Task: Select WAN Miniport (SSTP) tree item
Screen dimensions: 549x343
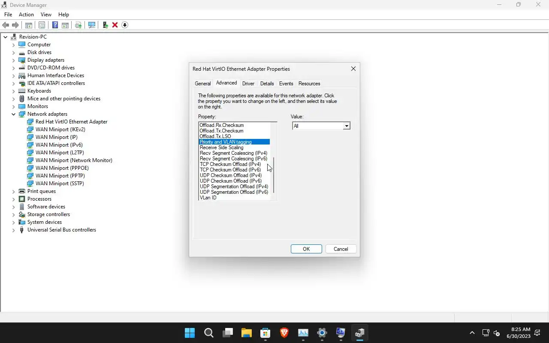Action: 60,184
